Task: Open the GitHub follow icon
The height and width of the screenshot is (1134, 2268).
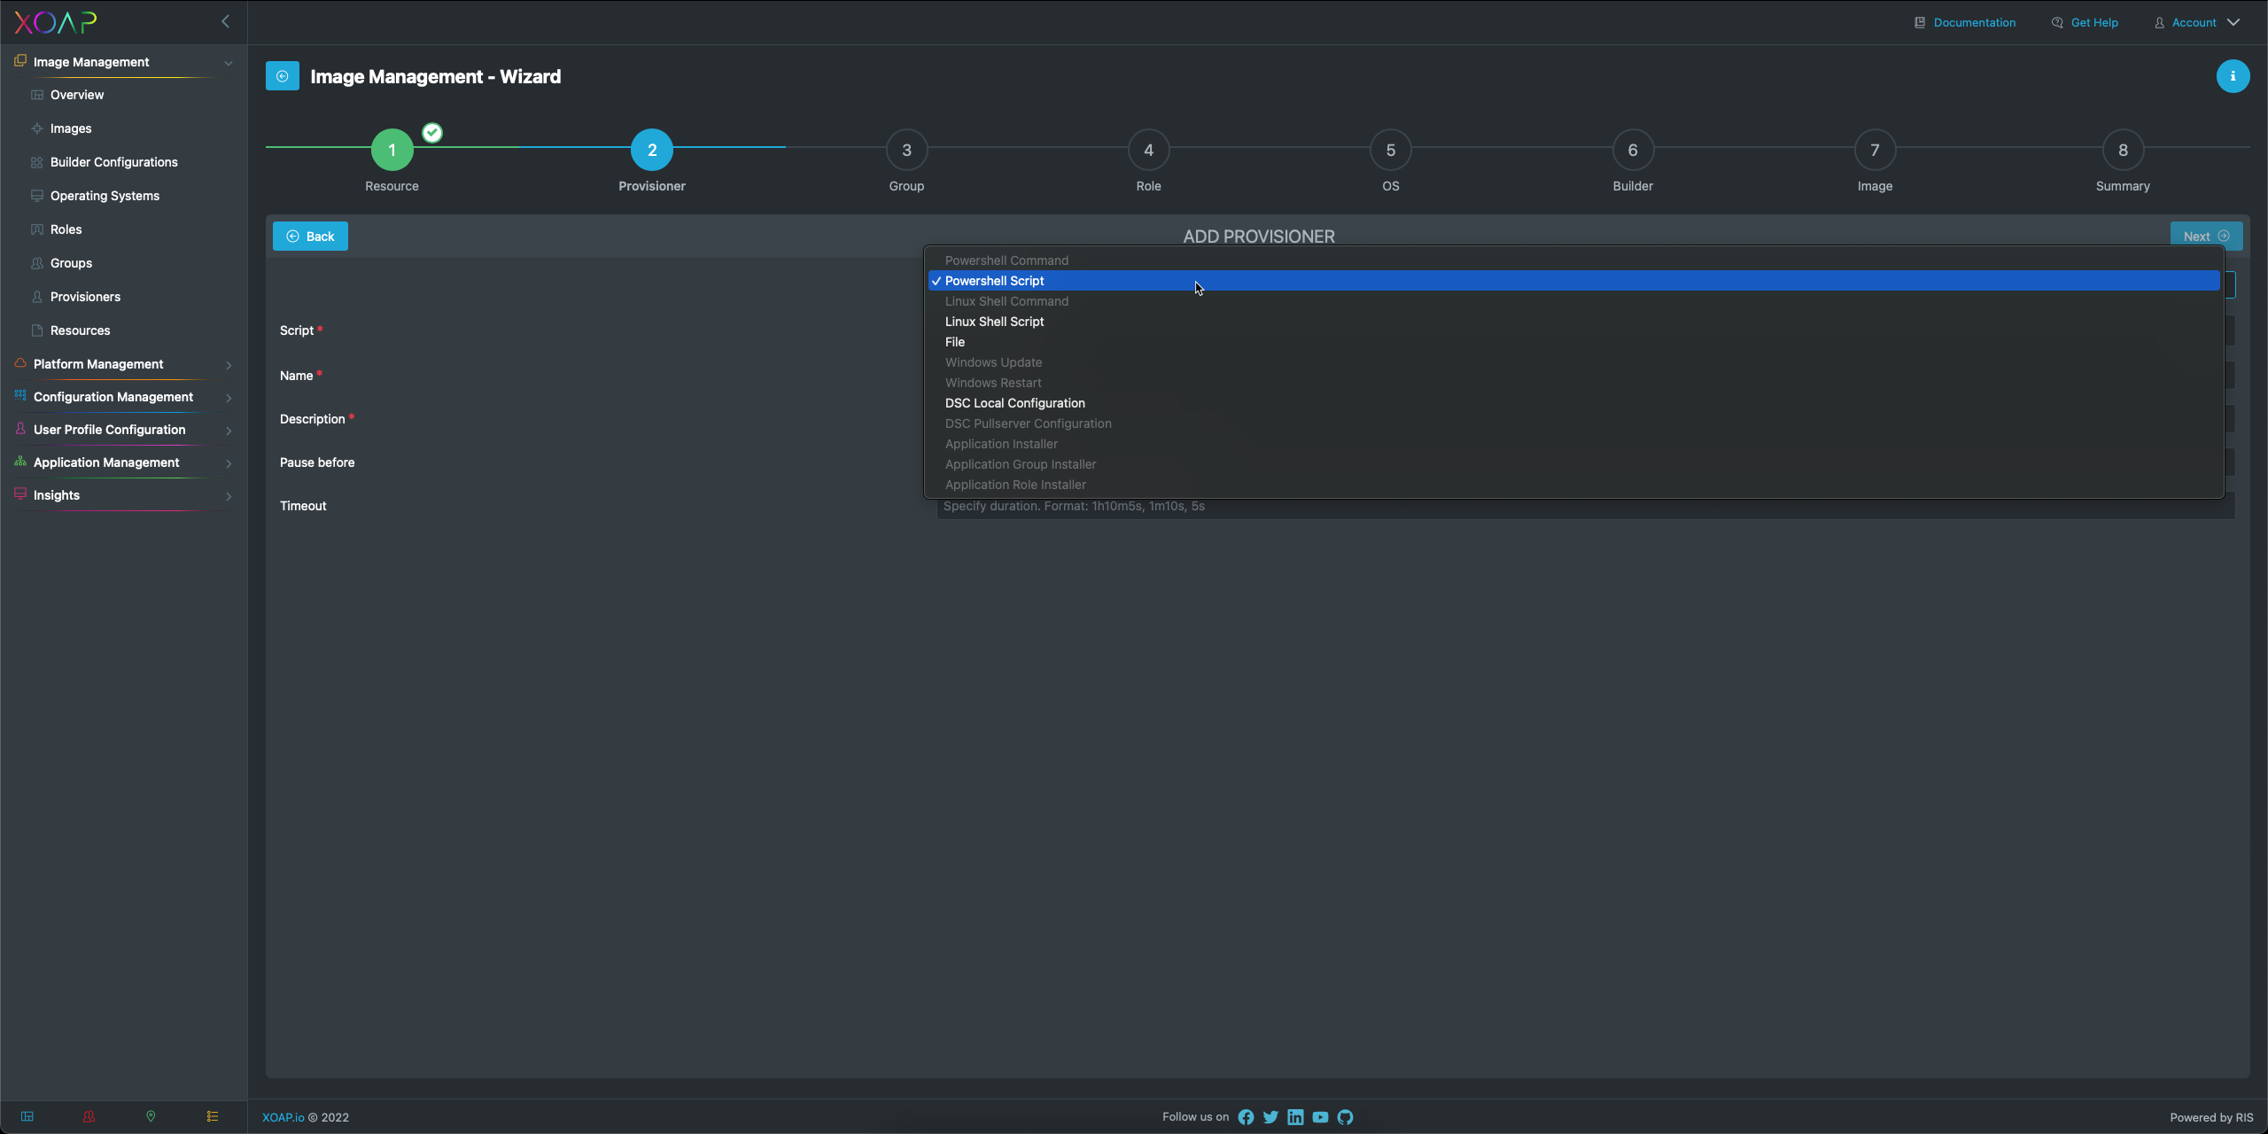Action: 1345,1117
